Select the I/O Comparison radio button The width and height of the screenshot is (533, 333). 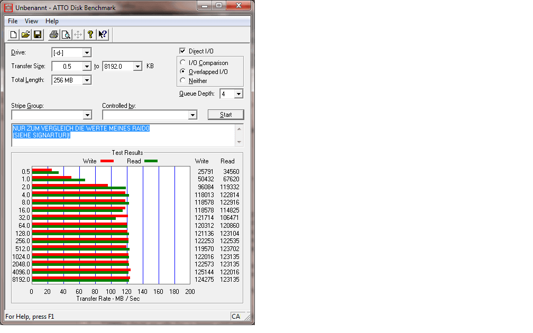[183, 62]
